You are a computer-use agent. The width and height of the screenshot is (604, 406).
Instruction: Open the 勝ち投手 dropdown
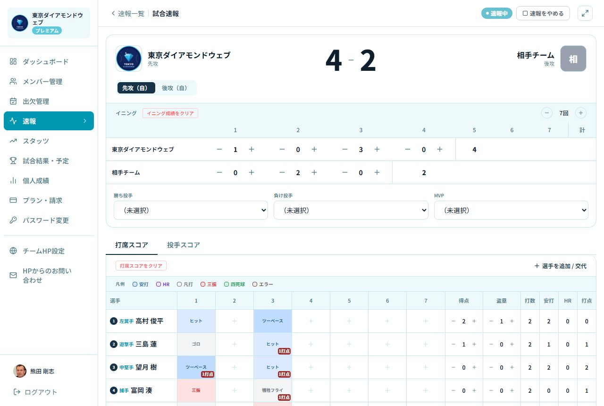coord(191,210)
